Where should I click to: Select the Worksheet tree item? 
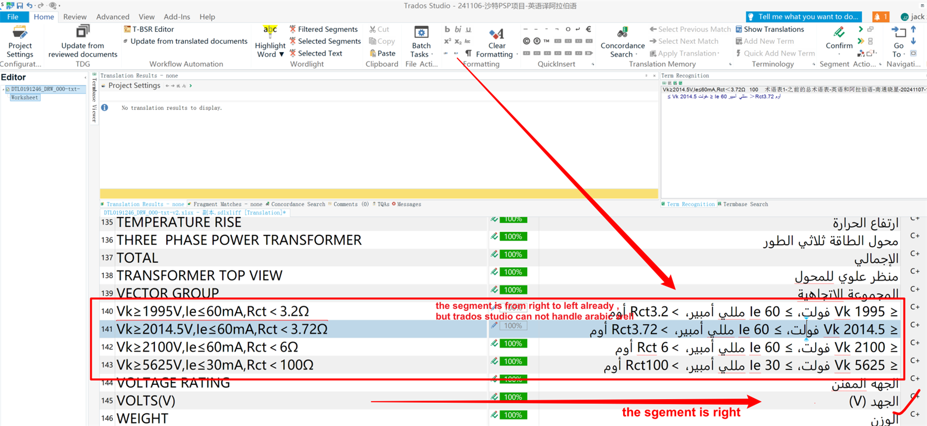(x=24, y=97)
